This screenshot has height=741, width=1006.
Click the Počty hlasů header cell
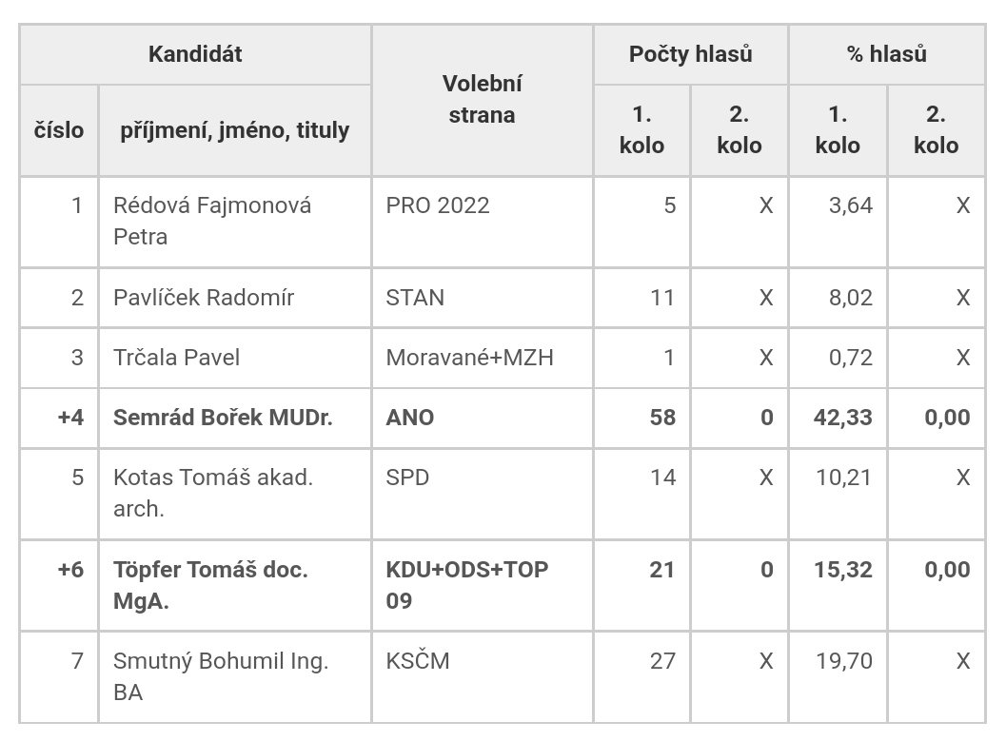690,54
